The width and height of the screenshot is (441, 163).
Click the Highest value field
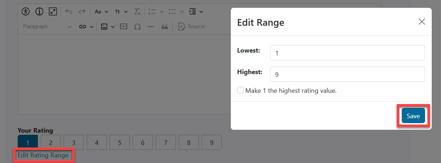[347, 74]
